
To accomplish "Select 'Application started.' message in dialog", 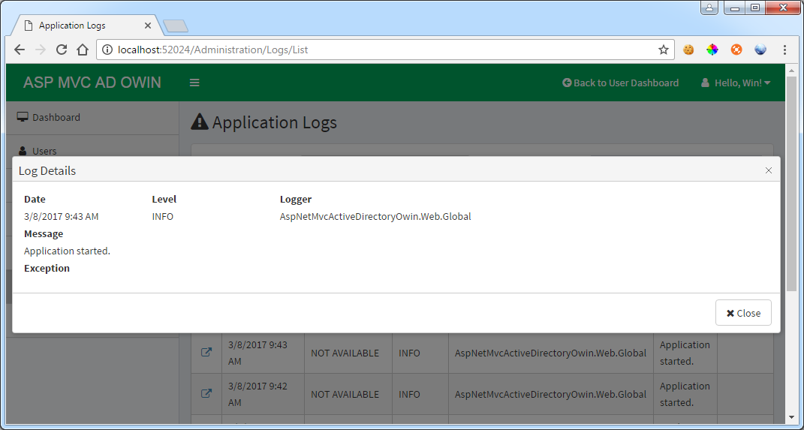I will (x=67, y=251).
